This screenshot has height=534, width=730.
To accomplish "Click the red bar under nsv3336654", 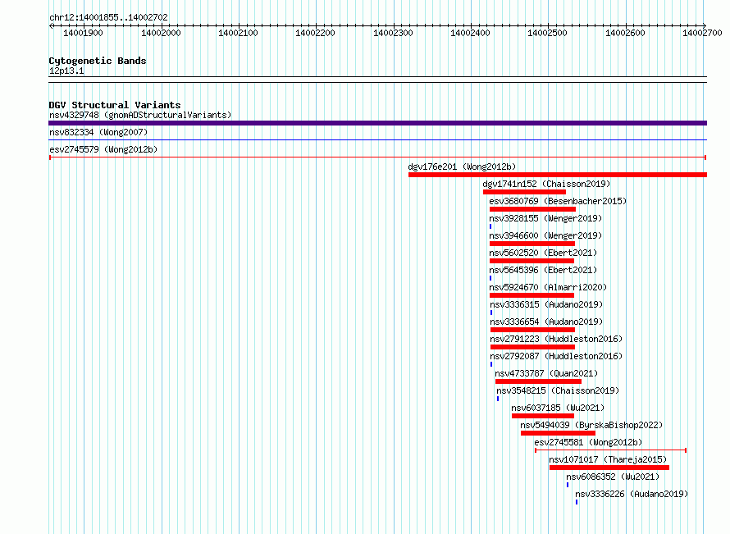I will tap(532, 330).
